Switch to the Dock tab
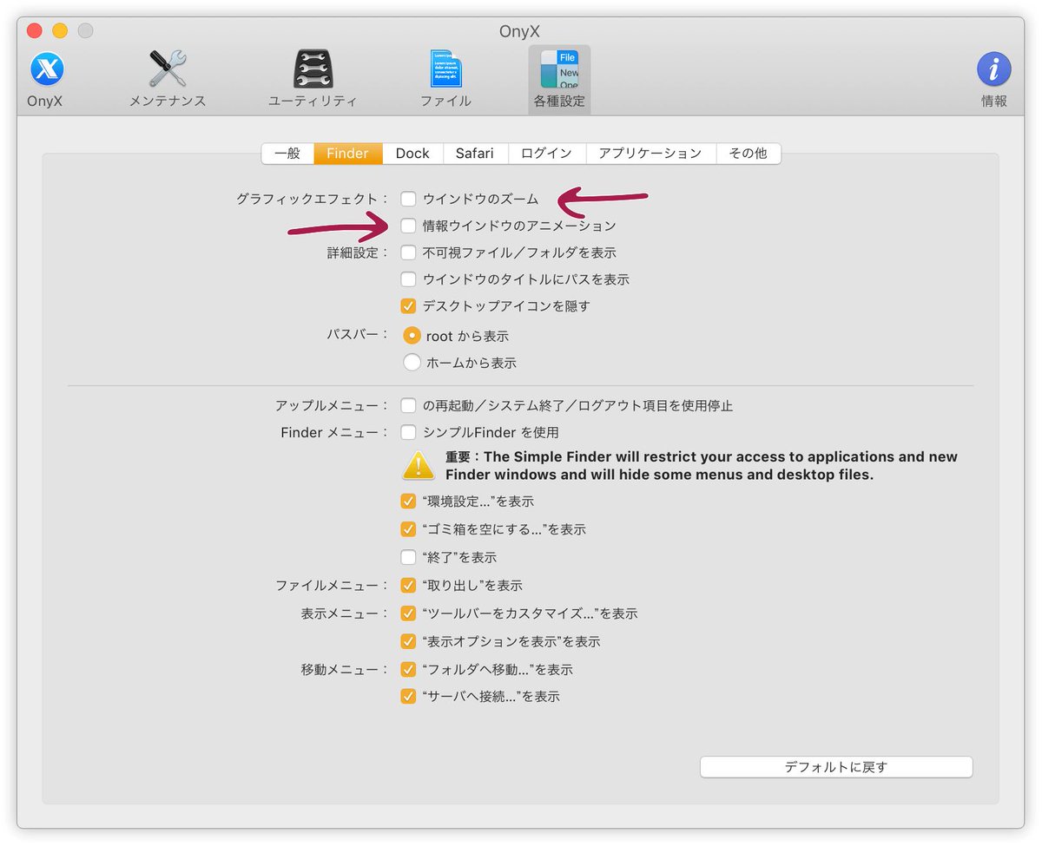Viewport: 1042px width, 846px height. pyautogui.click(x=412, y=154)
